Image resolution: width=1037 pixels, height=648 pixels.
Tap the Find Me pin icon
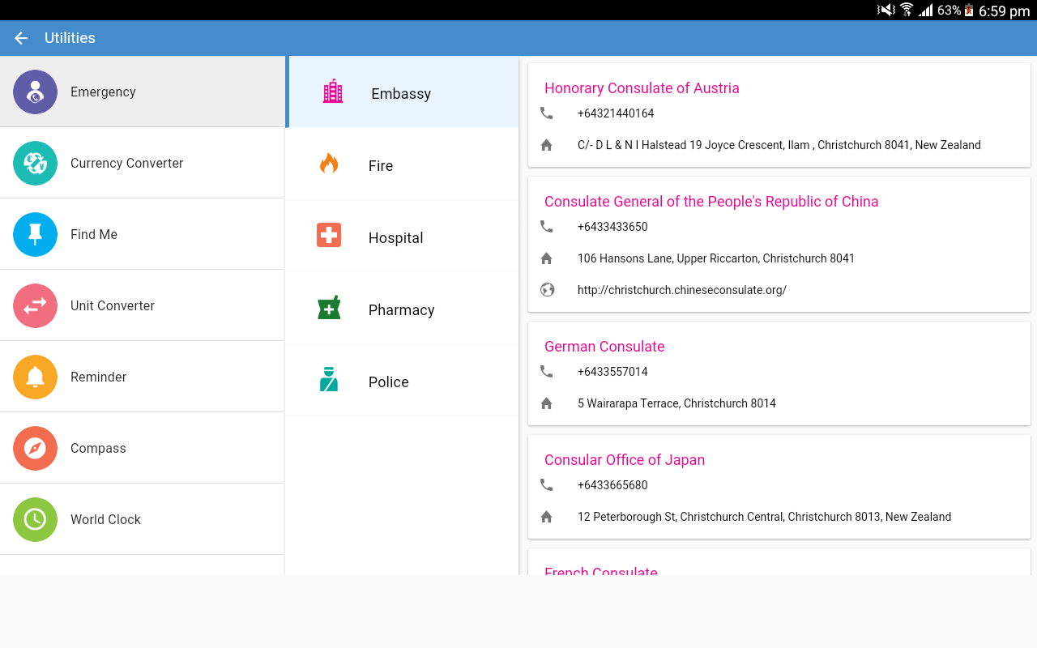(x=35, y=234)
